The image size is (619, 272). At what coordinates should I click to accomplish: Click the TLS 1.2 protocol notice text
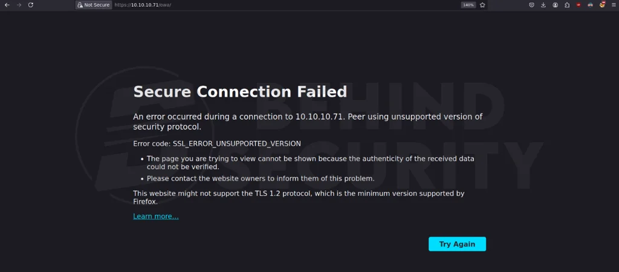coord(299,198)
